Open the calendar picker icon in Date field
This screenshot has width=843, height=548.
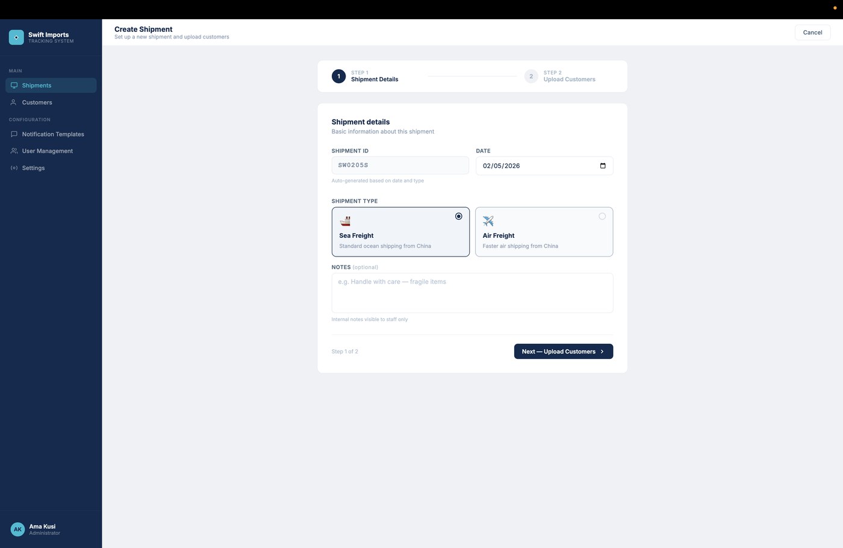point(603,166)
